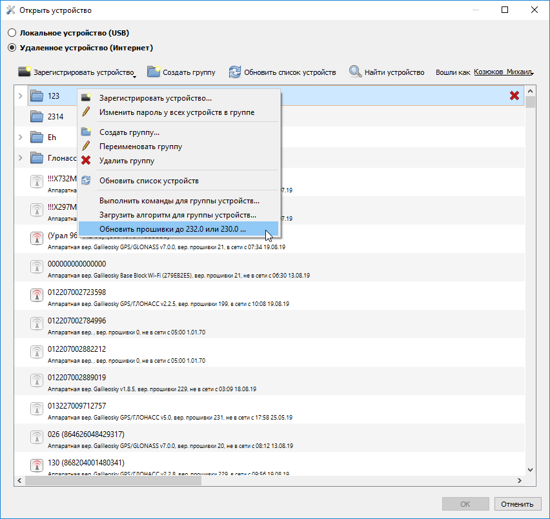Expand the 123 group tree node
550x519 pixels.
(x=21, y=96)
